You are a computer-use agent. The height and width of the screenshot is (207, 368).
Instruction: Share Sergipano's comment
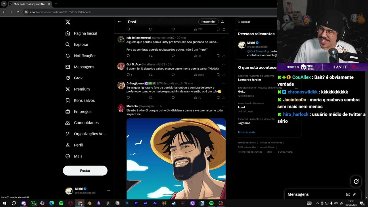(x=224, y=98)
